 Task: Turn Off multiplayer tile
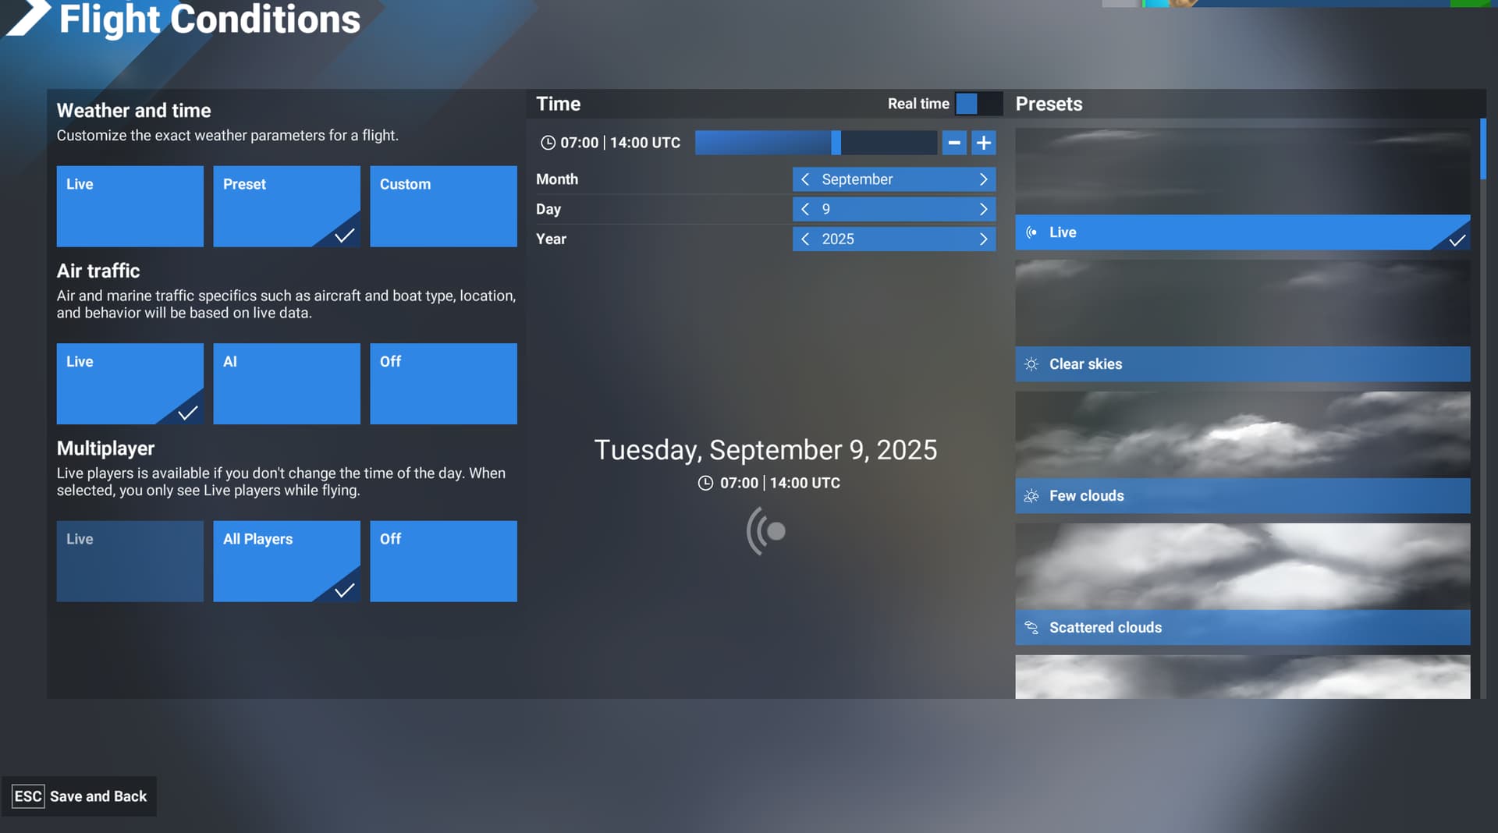(443, 561)
